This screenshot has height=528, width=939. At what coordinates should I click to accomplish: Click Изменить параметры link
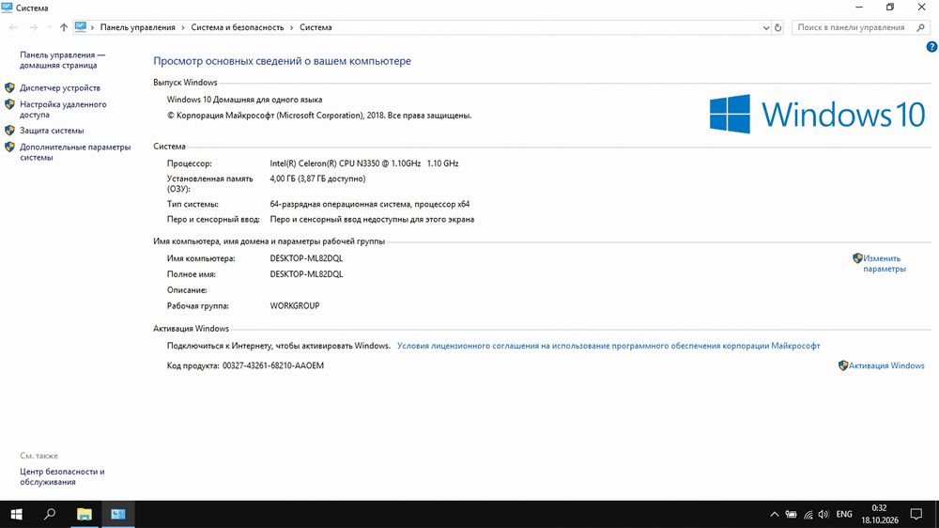(885, 264)
